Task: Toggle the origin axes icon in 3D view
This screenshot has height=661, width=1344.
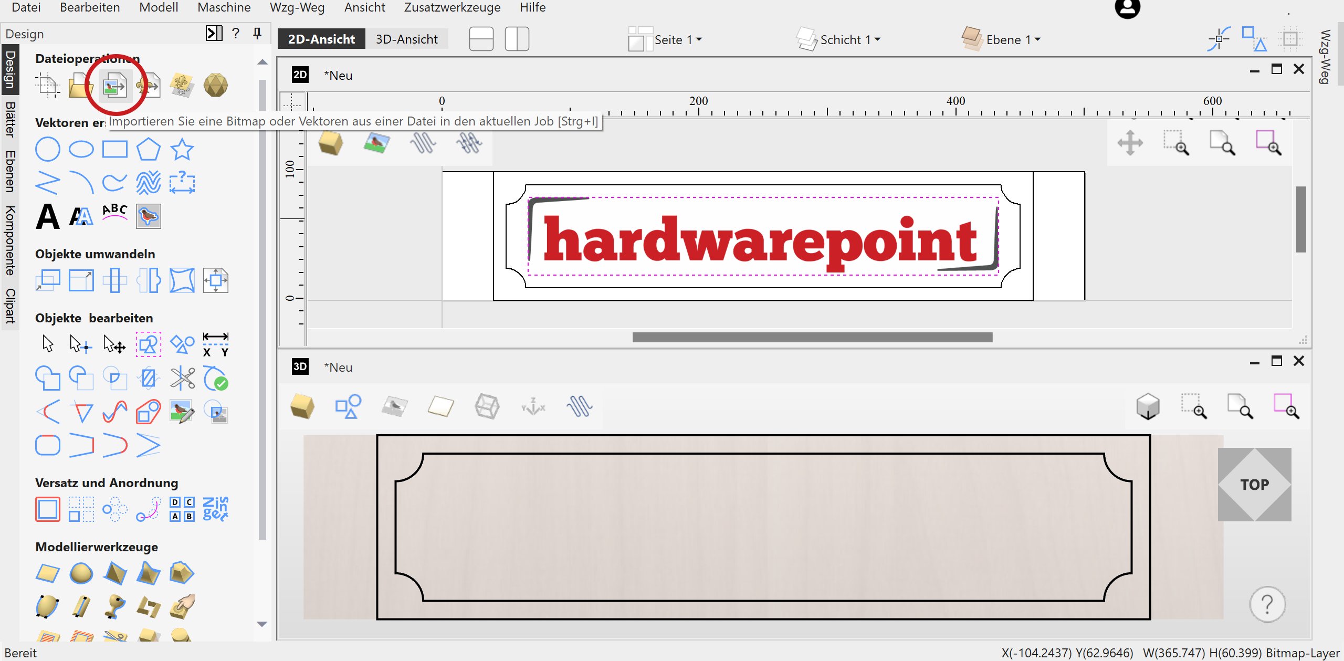Action: (533, 406)
